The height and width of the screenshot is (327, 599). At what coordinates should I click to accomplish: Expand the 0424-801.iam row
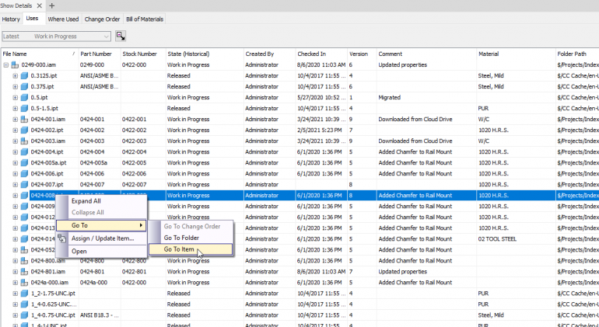pos(16,272)
